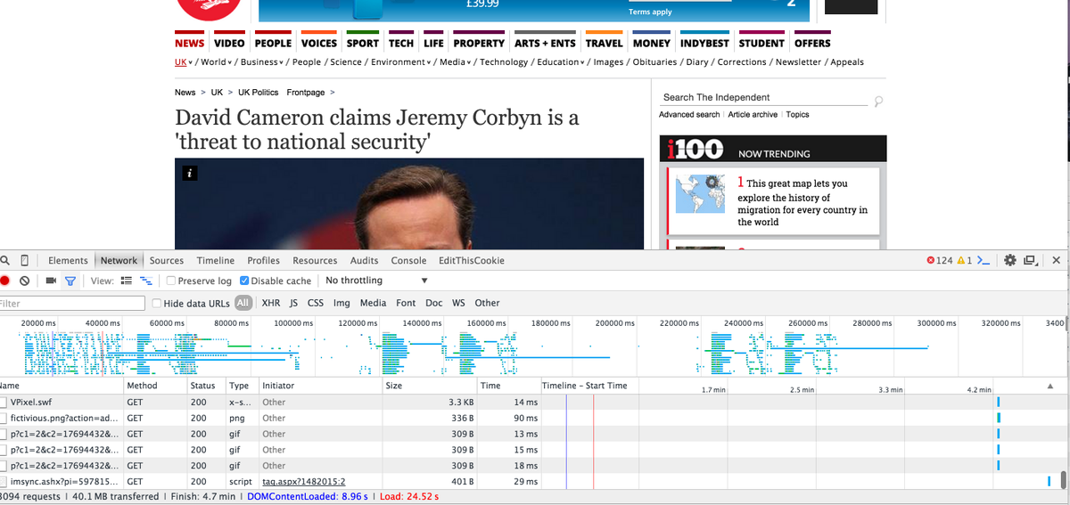
Task: Click the Search The Independent input field
Action: pos(764,97)
